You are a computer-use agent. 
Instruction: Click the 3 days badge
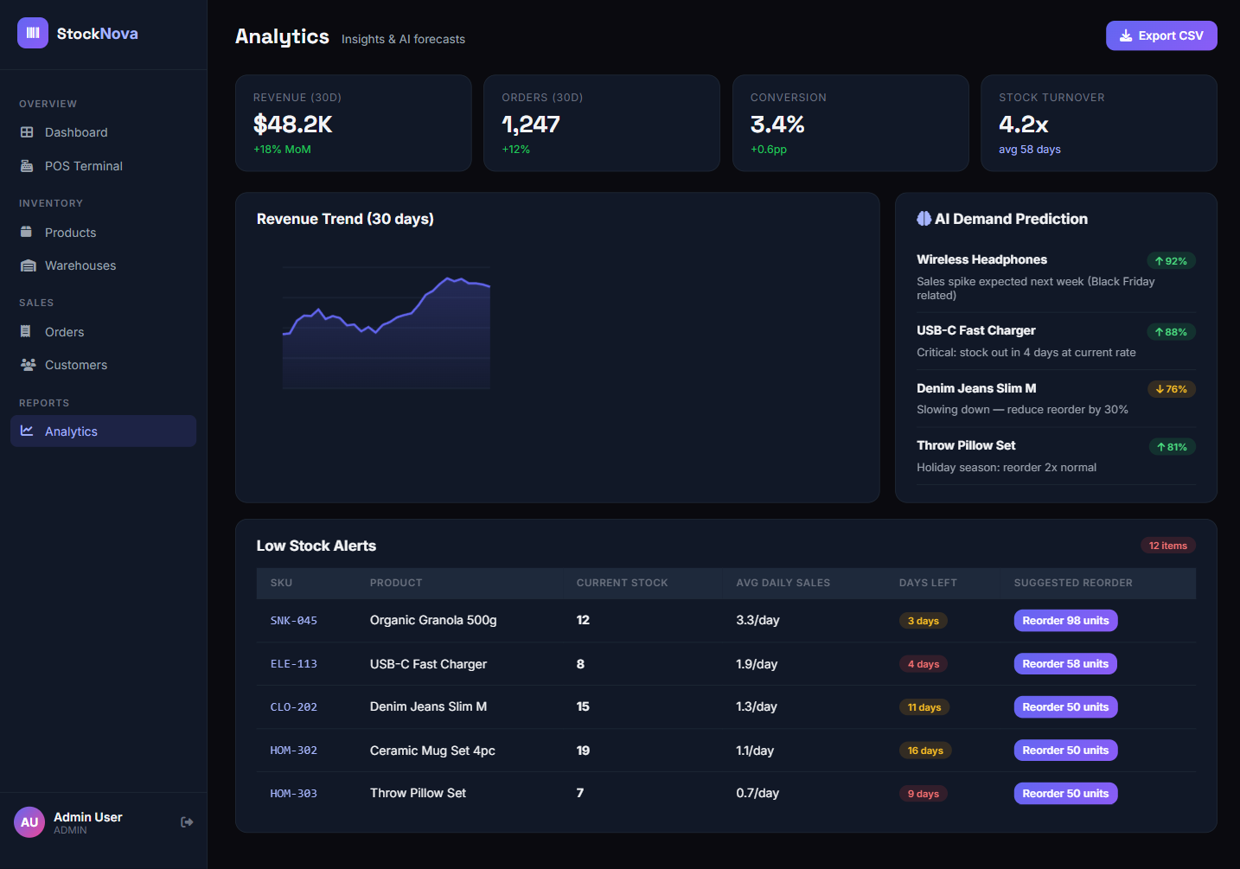[x=924, y=621]
